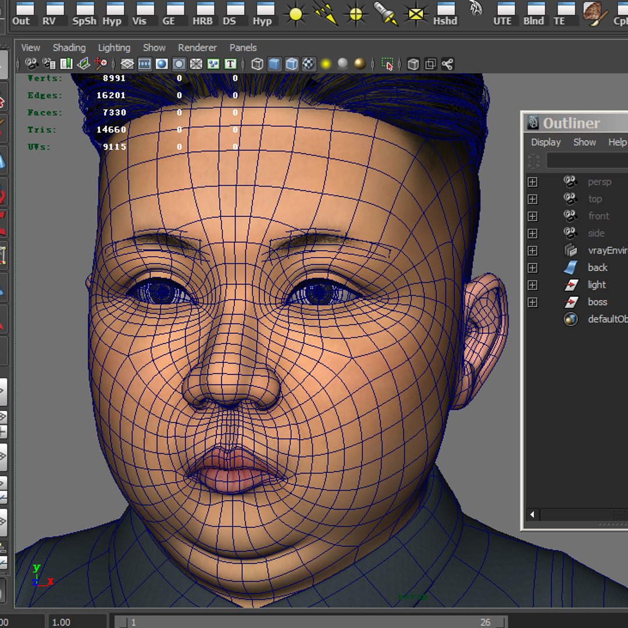Toggle smooth shade all blue cube
This screenshot has height=628, width=628.
pyautogui.click(x=274, y=64)
